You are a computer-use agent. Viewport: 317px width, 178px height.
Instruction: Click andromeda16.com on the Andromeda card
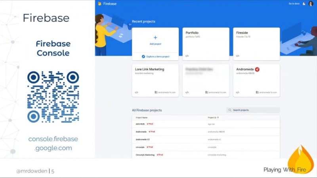(x=268, y=92)
